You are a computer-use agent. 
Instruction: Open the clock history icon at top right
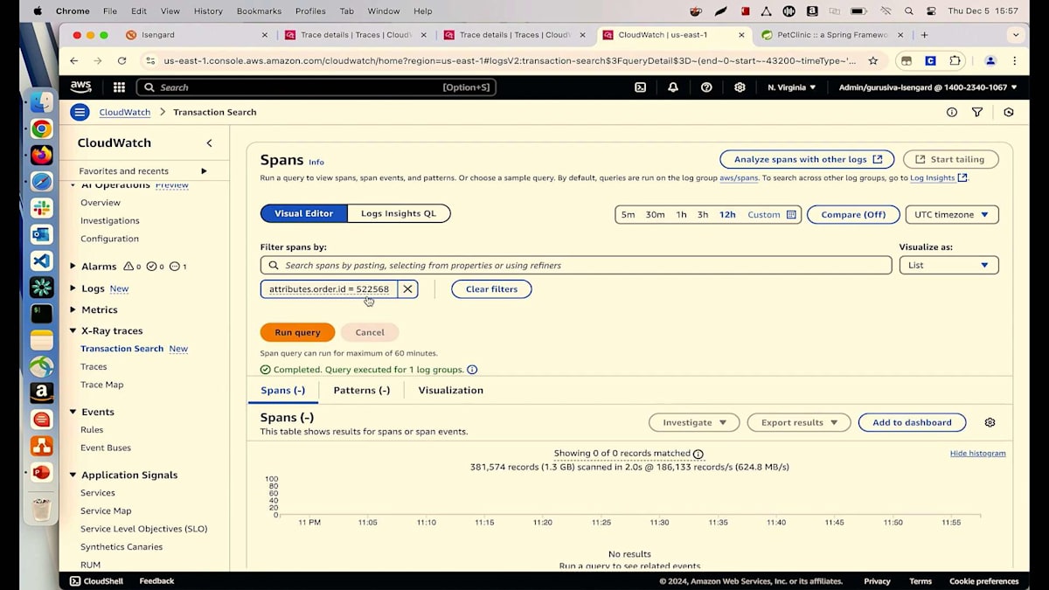tap(1008, 112)
